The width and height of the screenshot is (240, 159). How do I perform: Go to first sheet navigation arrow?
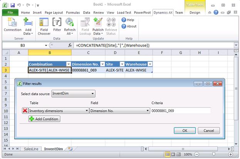[5, 149]
